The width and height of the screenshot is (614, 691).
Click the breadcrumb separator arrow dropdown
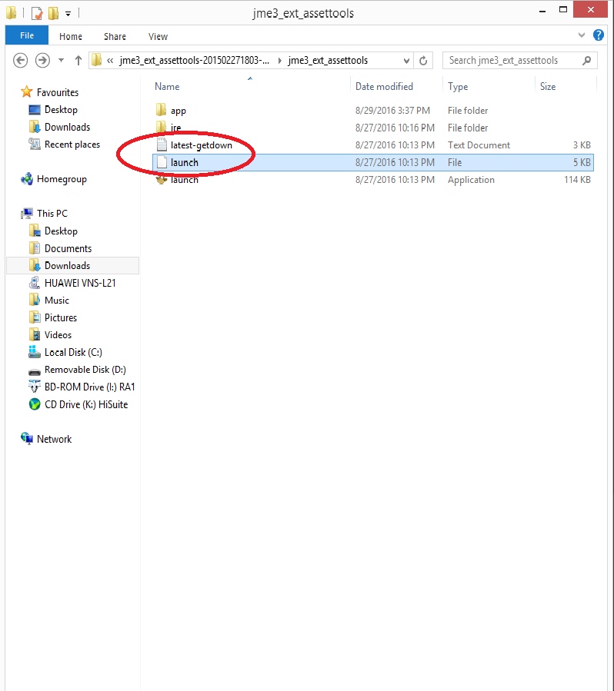279,61
